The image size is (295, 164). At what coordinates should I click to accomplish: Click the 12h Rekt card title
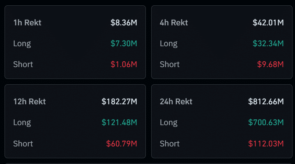pos(29,101)
